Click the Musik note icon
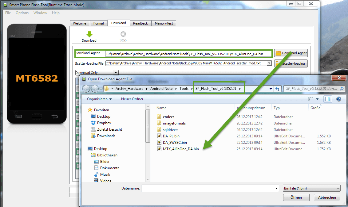This screenshot has width=348, height=207. pos(96,174)
